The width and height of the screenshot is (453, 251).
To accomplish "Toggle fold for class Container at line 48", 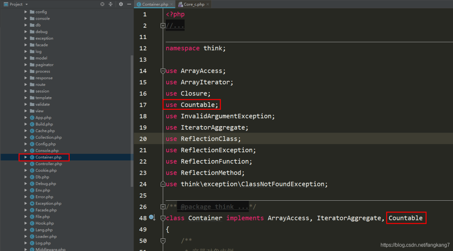I will click(x=163, y=218).
